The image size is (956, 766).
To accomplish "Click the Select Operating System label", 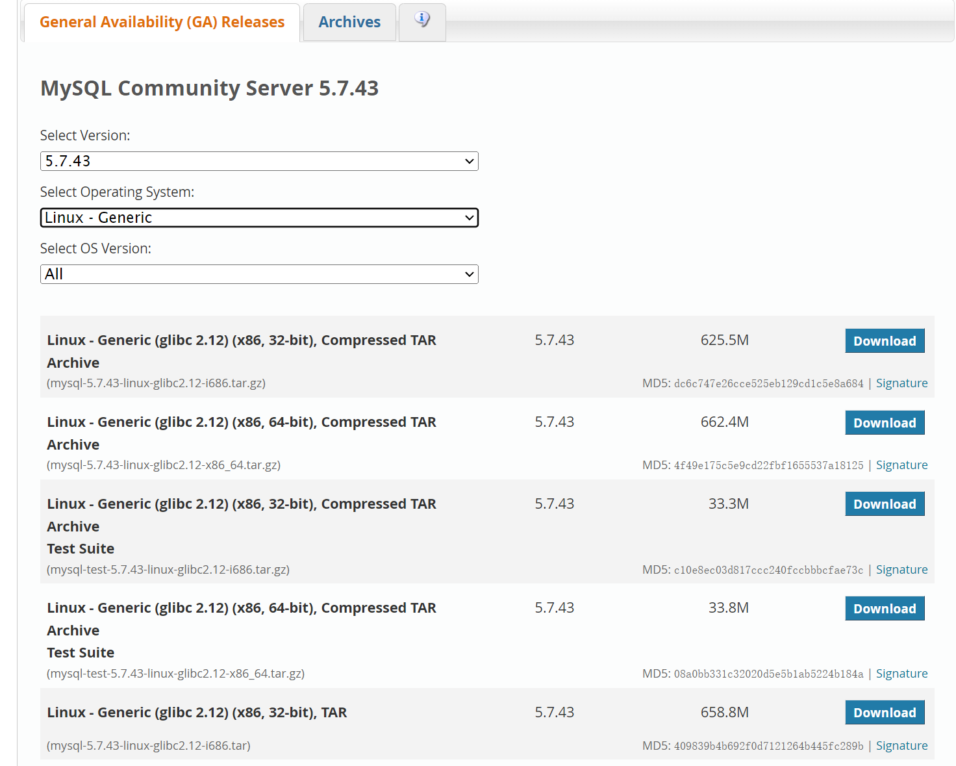I will [x=117, y=192].
